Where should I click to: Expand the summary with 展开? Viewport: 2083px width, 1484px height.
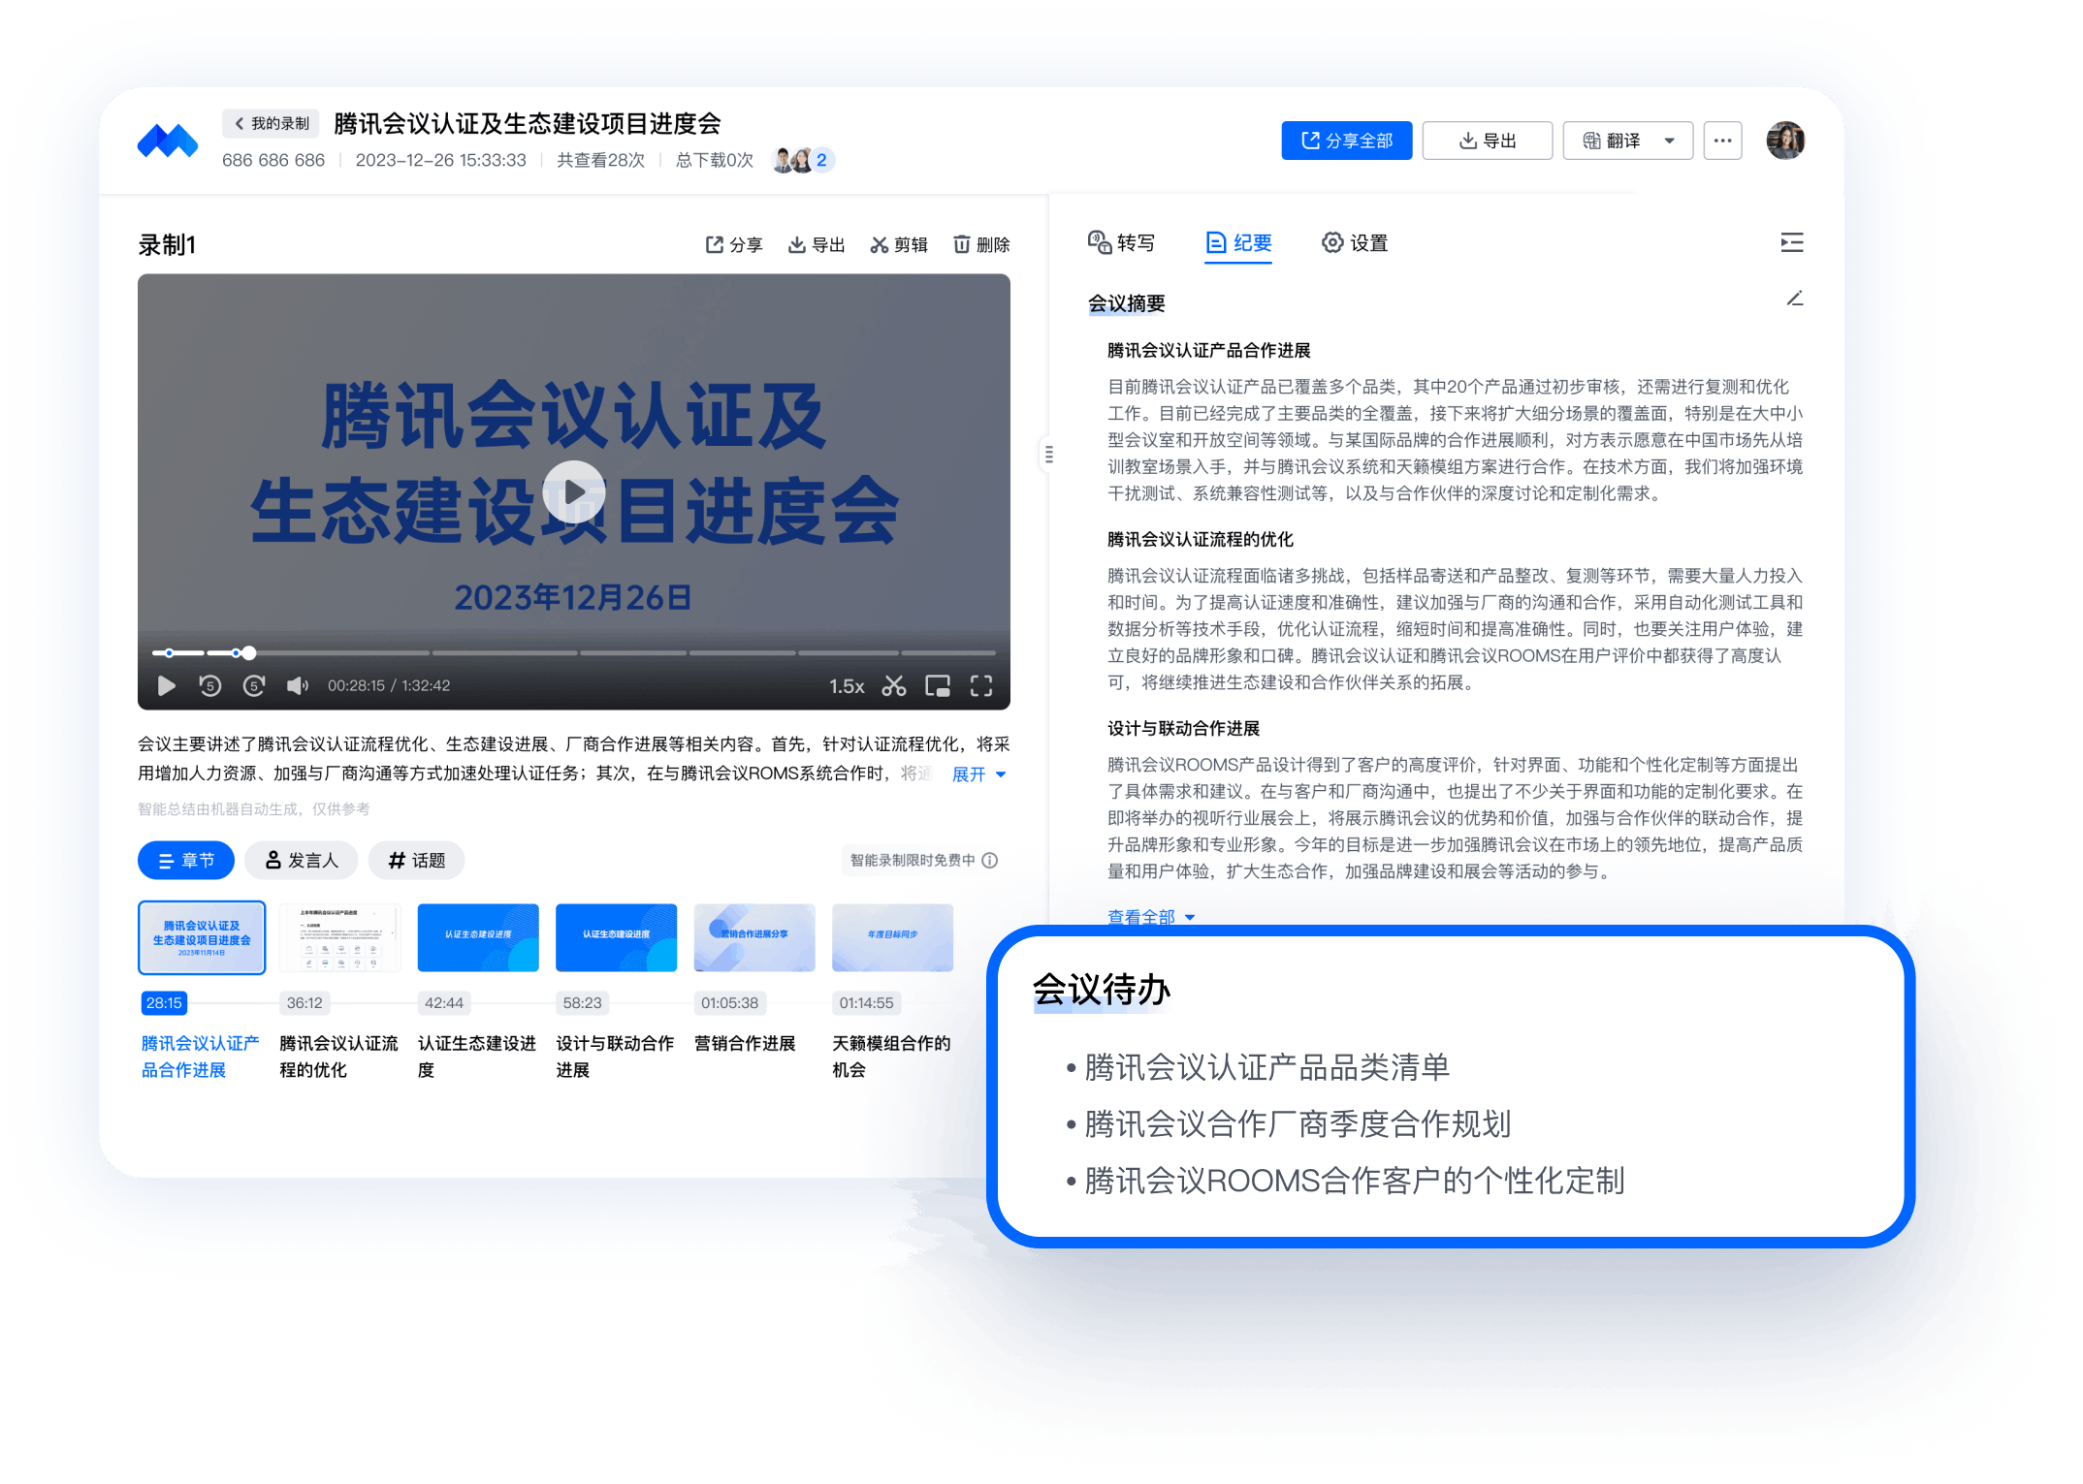click(978, 774)
